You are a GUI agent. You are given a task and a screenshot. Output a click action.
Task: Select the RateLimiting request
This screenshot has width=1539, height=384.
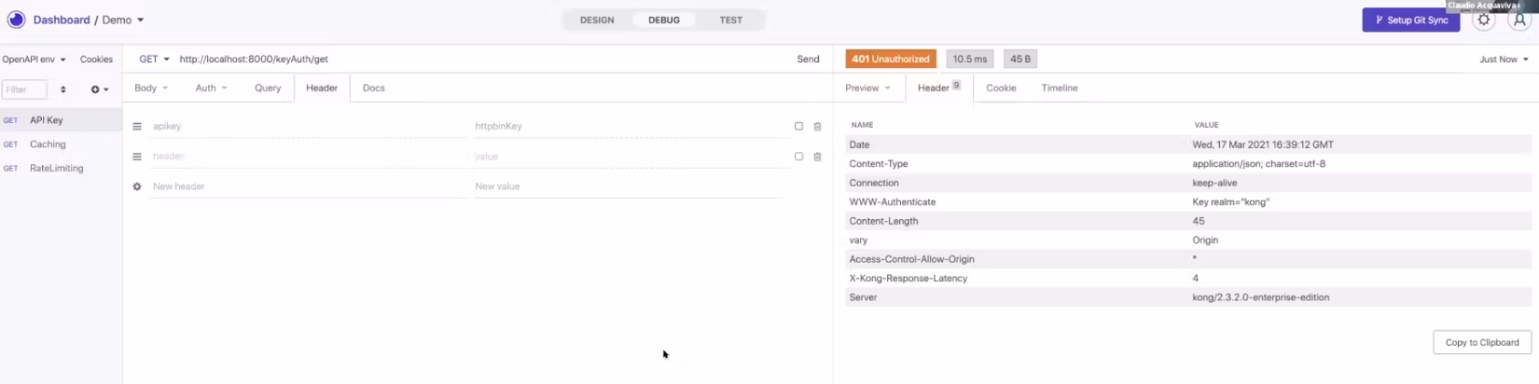[x=56, y=169]
